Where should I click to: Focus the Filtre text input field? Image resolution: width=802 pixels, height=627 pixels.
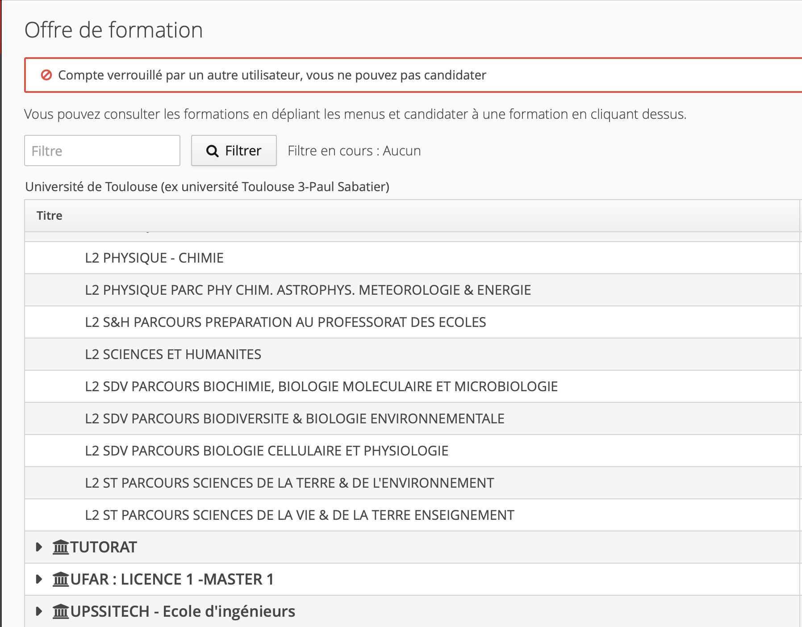102,151
